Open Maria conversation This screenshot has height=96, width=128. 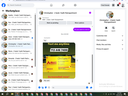point(17,52)
